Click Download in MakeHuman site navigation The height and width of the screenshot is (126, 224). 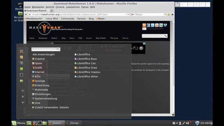43,38
